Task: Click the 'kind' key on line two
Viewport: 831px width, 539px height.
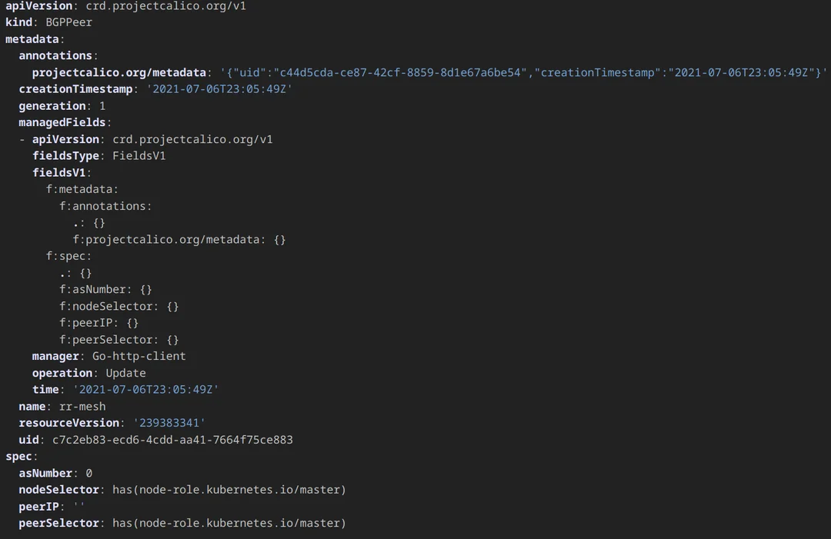Action: (x=18, y=22)
